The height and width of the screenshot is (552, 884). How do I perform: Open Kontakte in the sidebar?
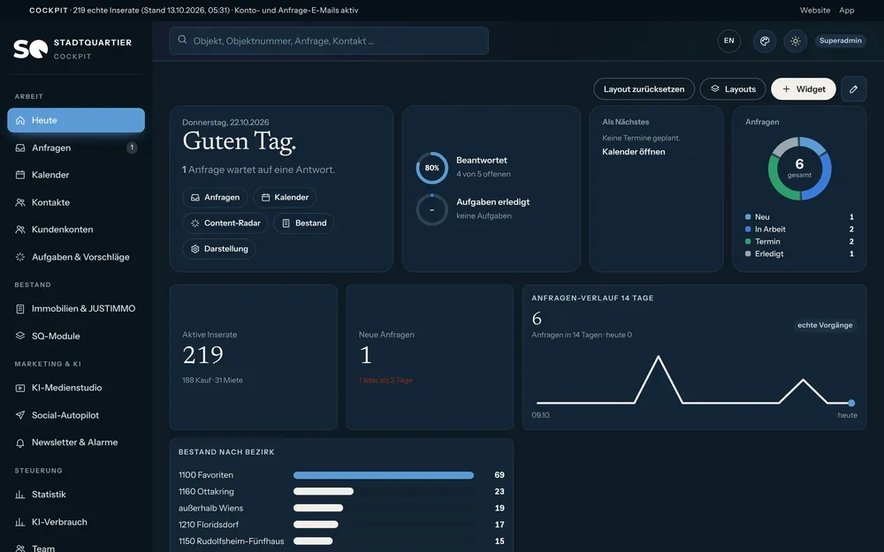(76, 202)
